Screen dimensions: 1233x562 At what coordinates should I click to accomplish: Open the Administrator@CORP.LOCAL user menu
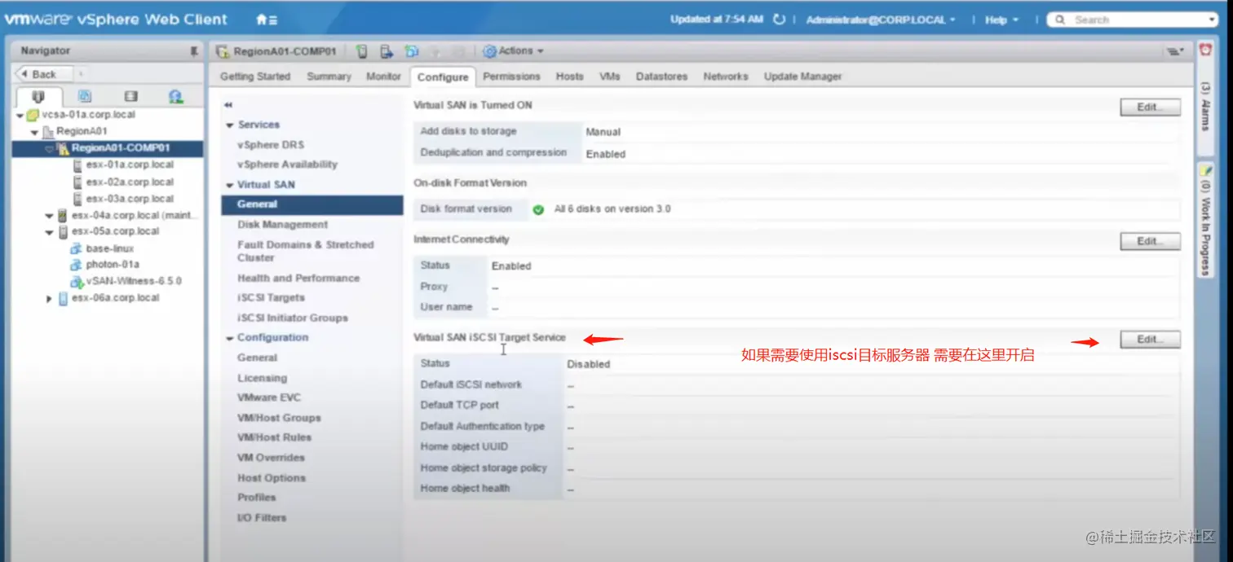click(x=880, y=20)
